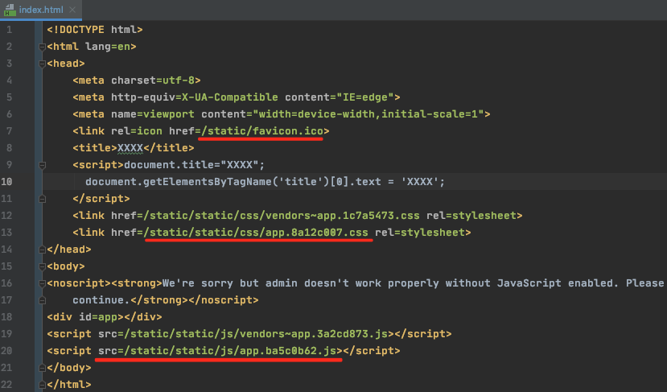This screenshot has height=392, width=667.
Task: Click the app.ba5c0b62.js script path
Action: pos(230,351)
